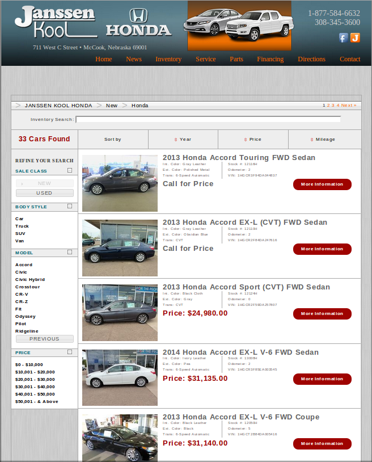
Task: Click More Information for Accord Touring
Action: [322, 184]
